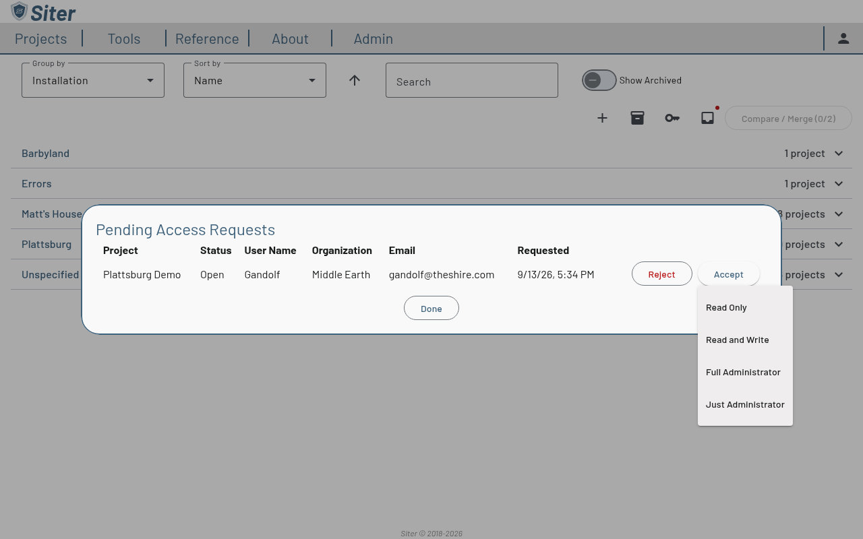Expand the Matt's House group chevron
This screenshot has width=863, height=539.
pos(839,214)
